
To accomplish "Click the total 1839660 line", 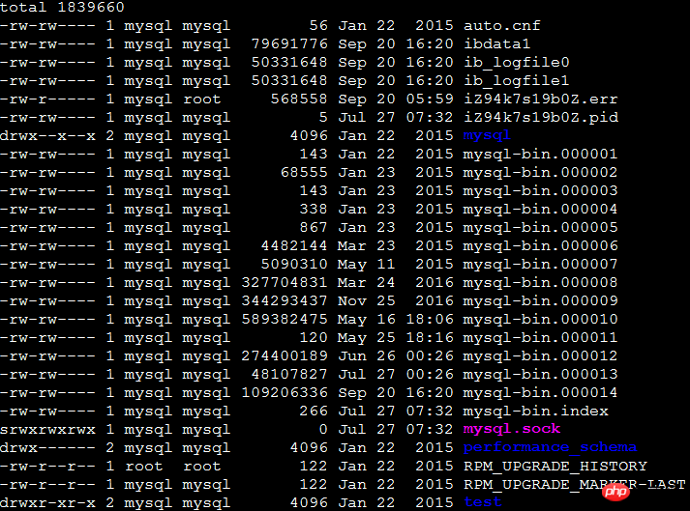I will [62, 7].
